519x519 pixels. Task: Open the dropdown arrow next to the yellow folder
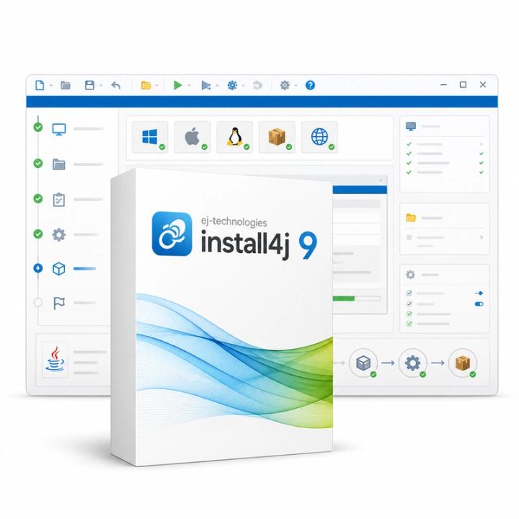point(156,86)
